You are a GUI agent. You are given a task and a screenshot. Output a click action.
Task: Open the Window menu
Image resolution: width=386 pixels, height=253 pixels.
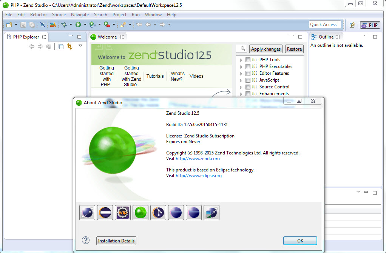(x=153, y=15)
